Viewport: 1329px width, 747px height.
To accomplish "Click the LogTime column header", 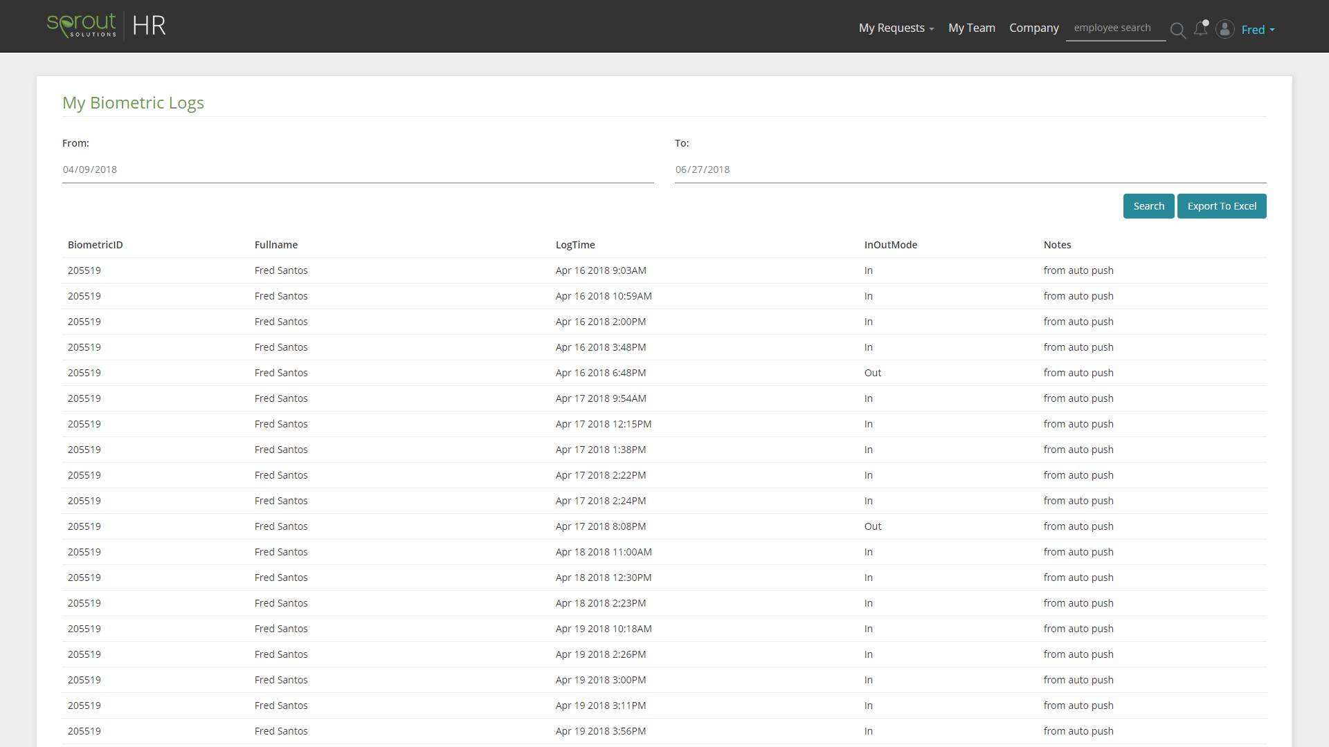I will pos(575,244).
